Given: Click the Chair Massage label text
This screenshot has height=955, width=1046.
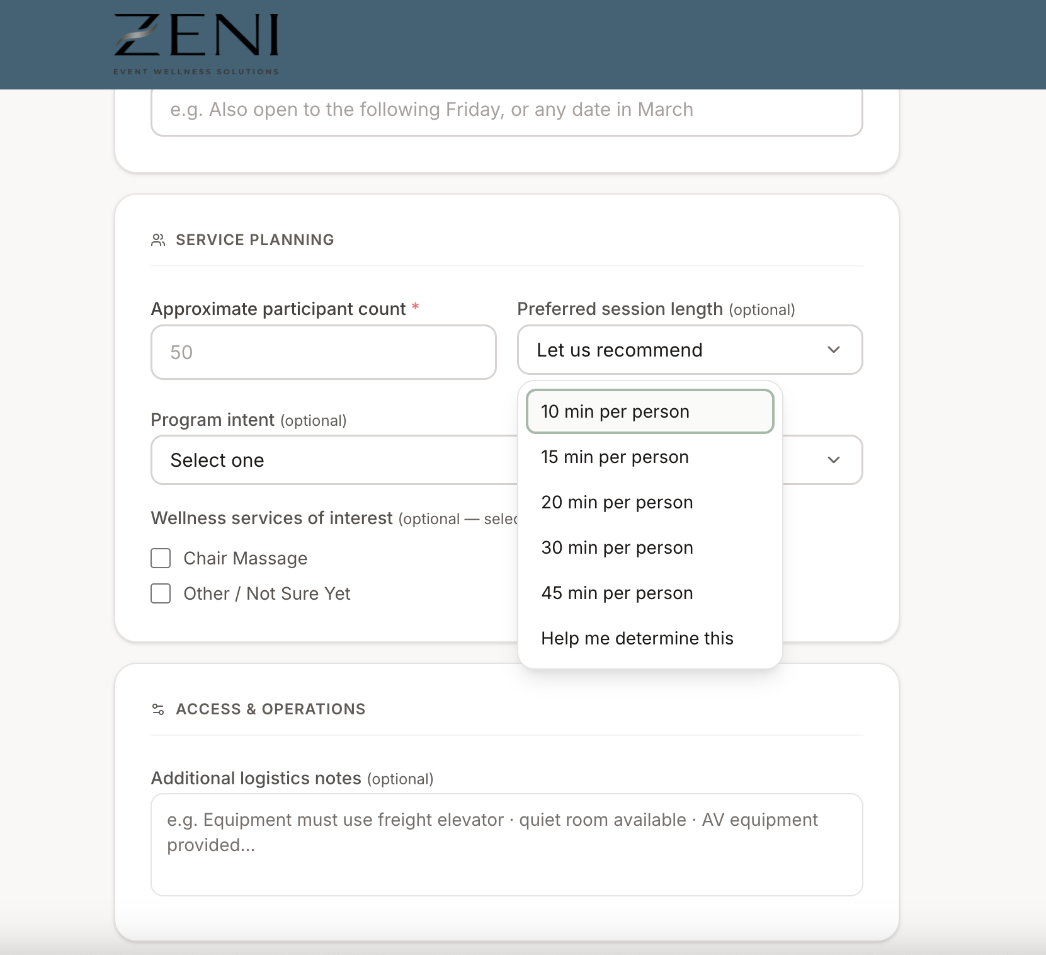Looking at the screenshot, I should coord(246,558).
